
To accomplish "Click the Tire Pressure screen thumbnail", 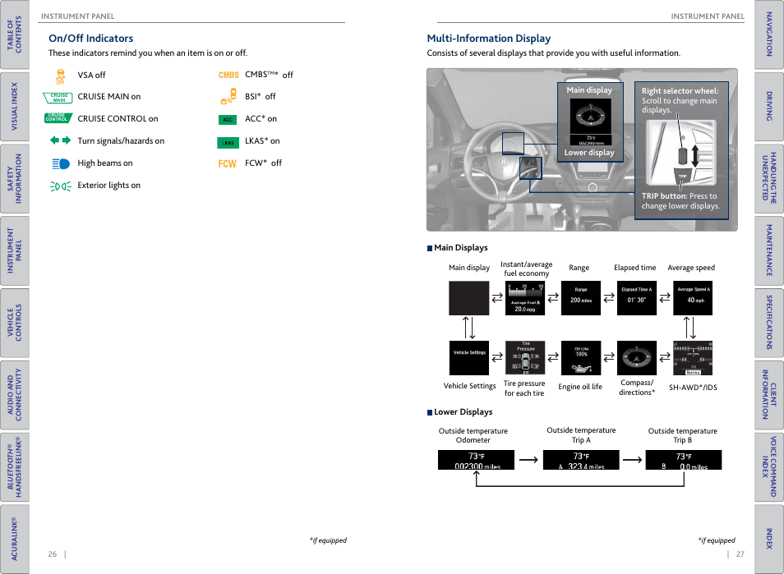I will point(525,358).
